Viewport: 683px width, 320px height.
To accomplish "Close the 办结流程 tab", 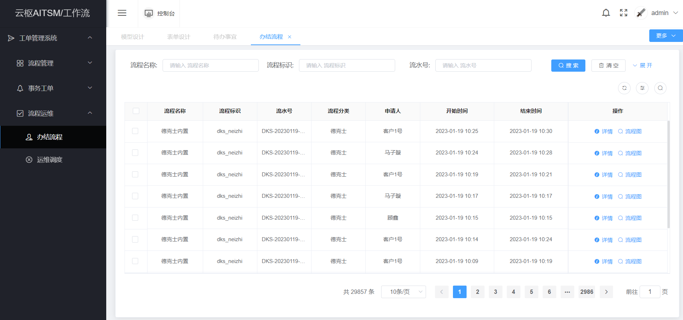I will (x=290, y=37).
